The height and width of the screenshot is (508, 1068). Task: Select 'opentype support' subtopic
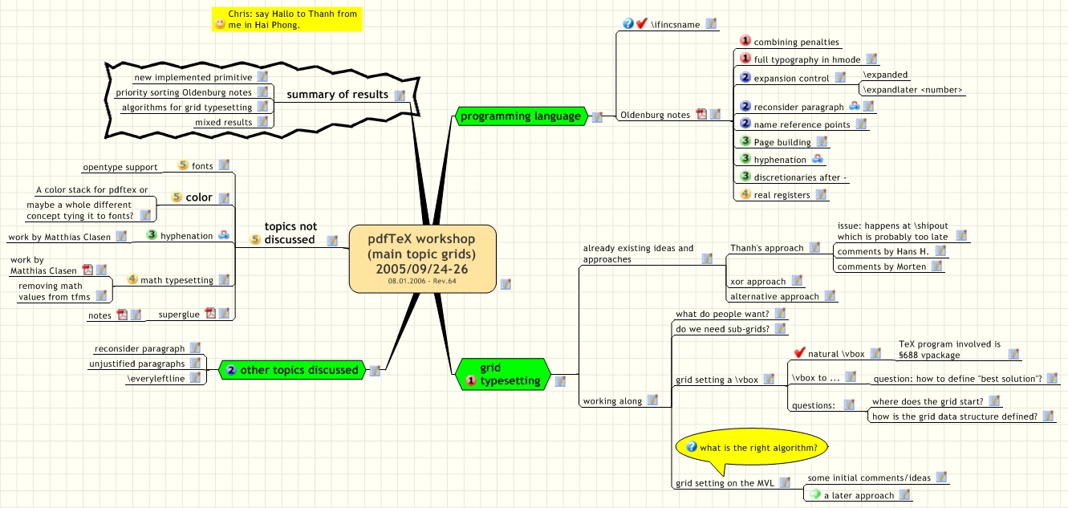coord(120,168)
